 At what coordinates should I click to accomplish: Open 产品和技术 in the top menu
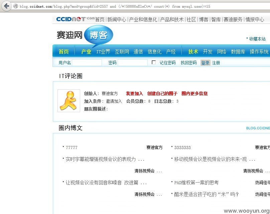click(172, 19)
